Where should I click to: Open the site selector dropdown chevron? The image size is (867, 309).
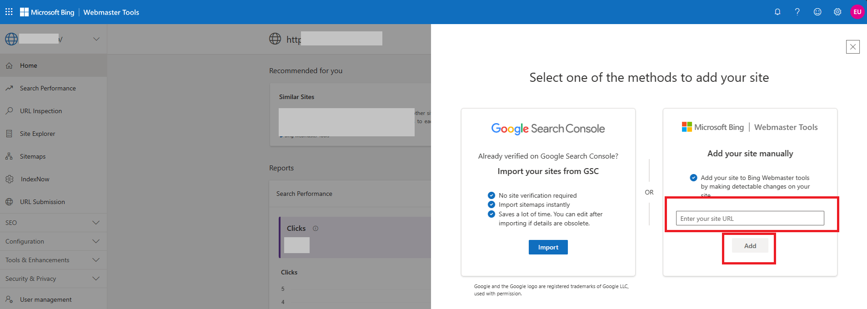(96, 39)
